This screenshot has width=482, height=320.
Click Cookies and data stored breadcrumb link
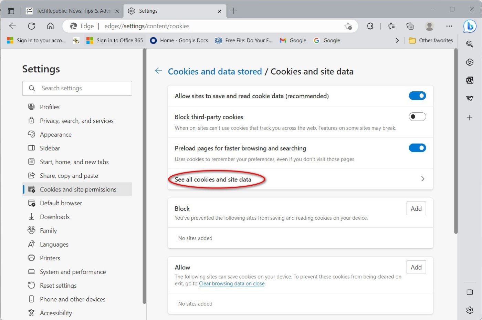[x=215, y=71]
